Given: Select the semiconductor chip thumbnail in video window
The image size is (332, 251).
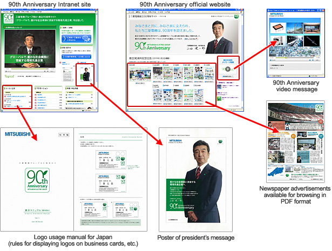Looking at the screenshot, I should pyautogui.click(x=277, y=28).
